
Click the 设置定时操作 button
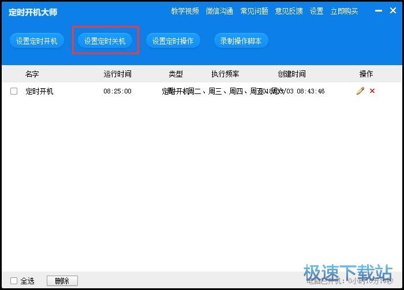pos(173,41)
